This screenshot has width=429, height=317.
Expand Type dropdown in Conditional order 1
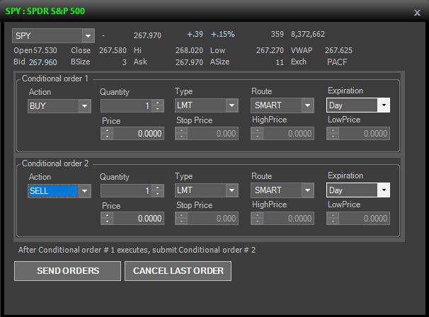click(231, 105)
